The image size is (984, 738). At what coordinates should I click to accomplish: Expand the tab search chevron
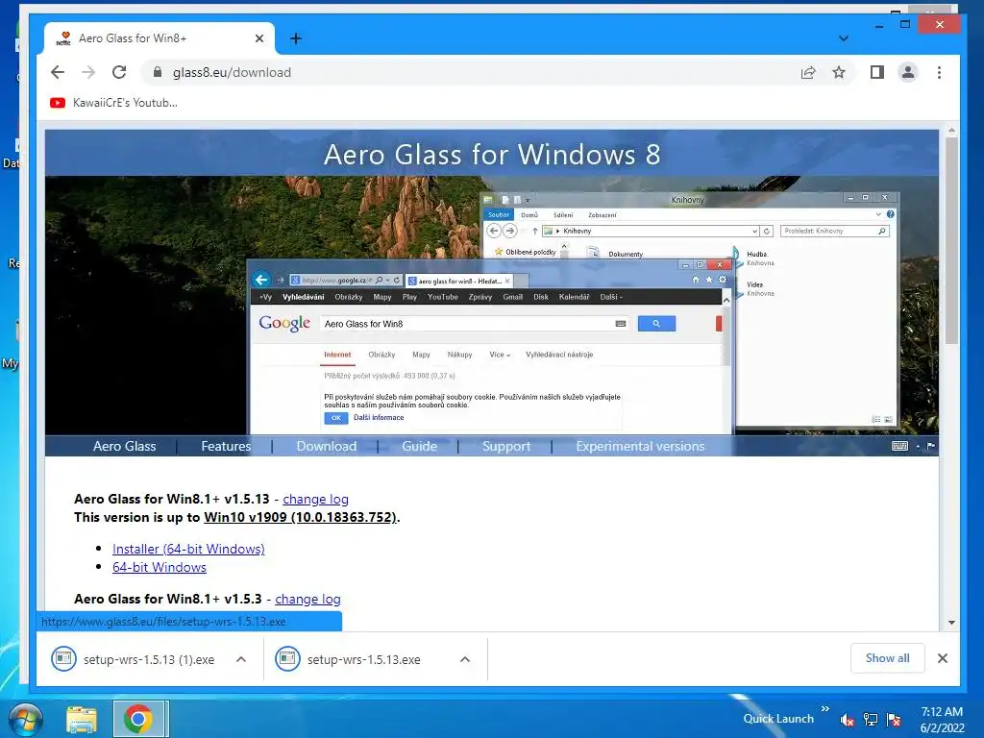pos(844,38)
